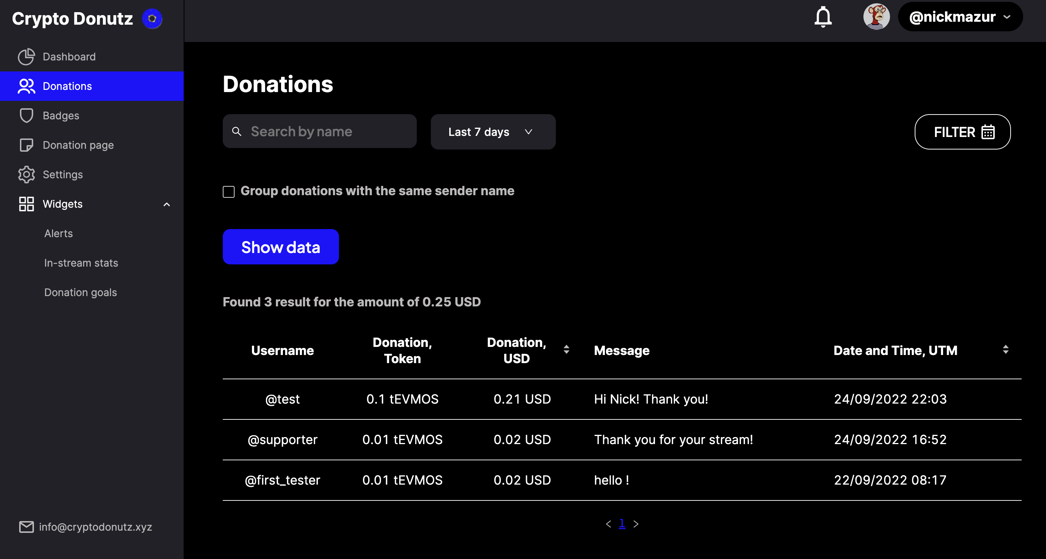Click the Widgets grid icon
This screenshot has width=1046, height=559.
(x=27, y=204)
